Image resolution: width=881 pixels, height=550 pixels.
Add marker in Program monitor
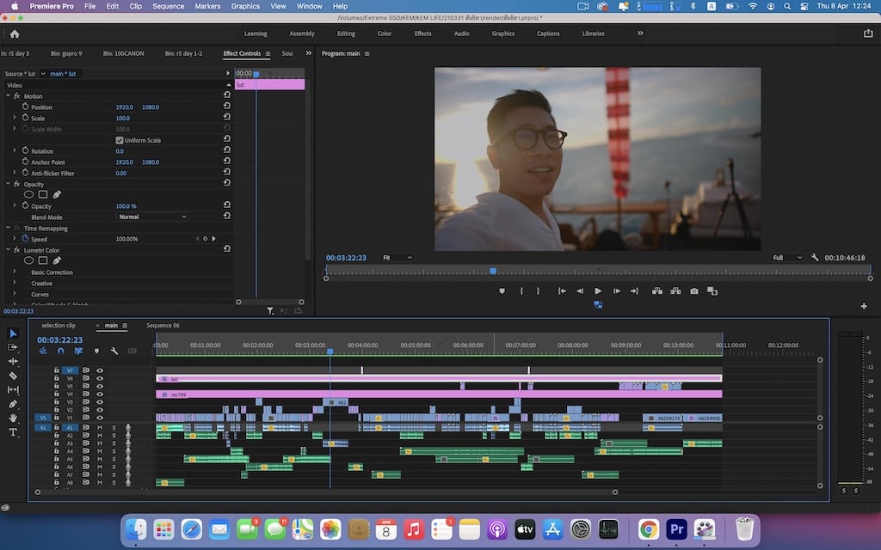pyautogui.click(x=502, y=290)
